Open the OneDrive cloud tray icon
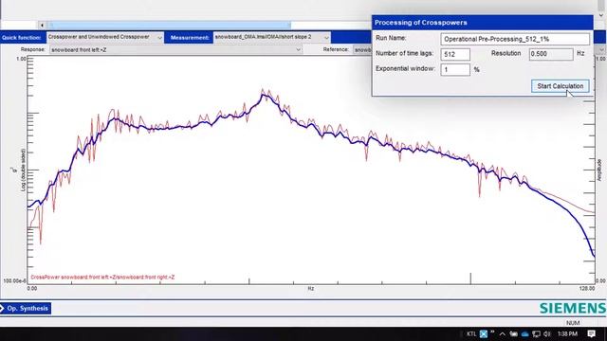607x341 pixels. 524,333
